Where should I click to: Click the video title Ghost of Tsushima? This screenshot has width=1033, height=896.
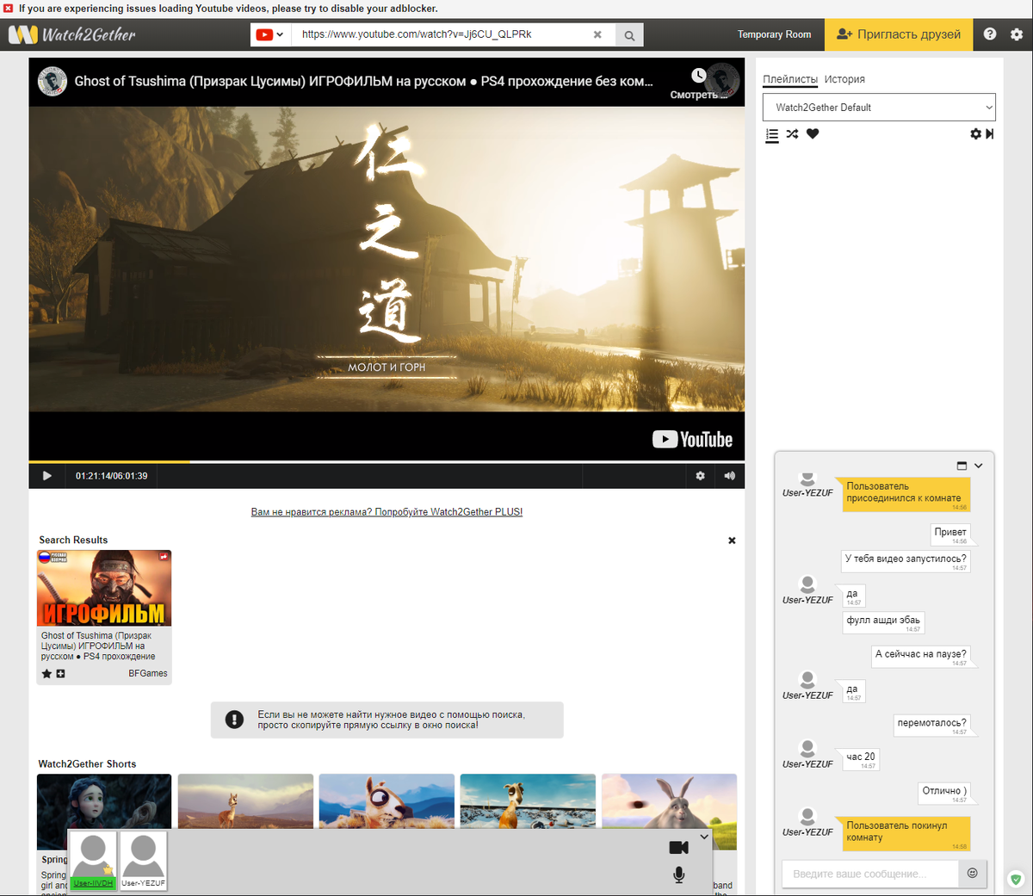[x=363, y=81]
